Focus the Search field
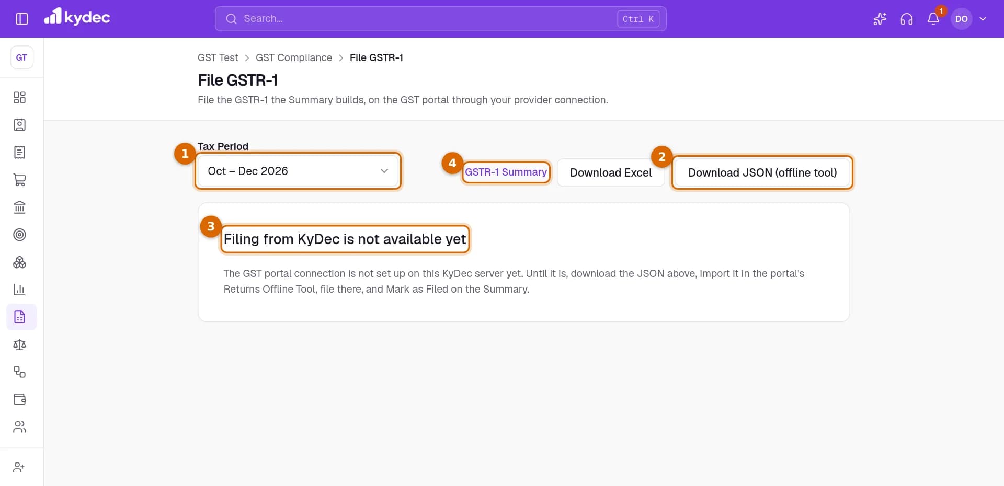 [x=440, y=19]
